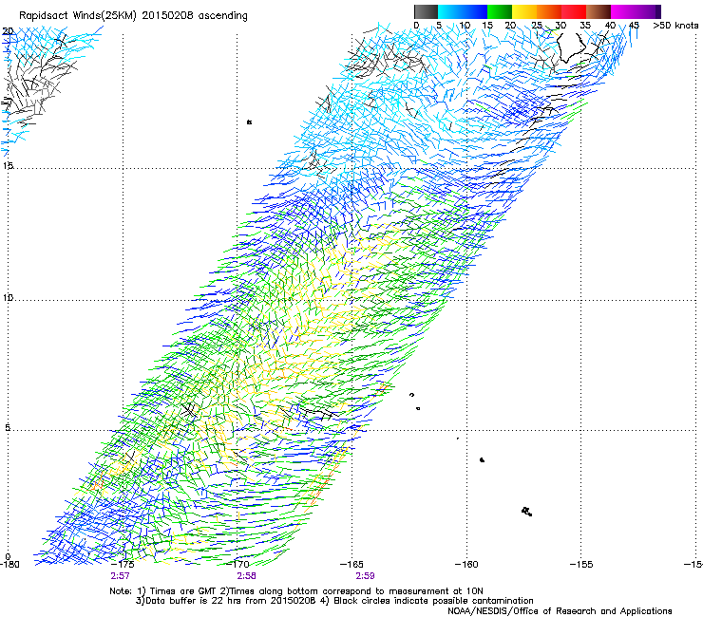Click the small island marker near 17N 170W

(249, 122)
